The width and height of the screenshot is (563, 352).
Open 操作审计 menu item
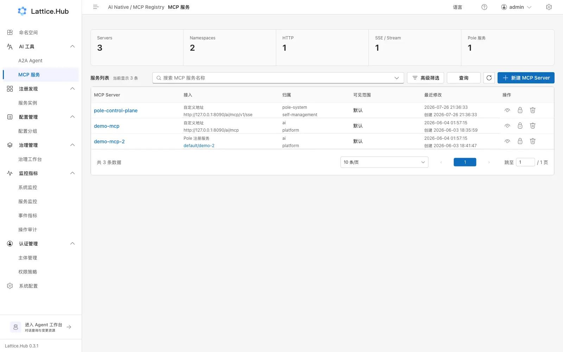[41, 230]
